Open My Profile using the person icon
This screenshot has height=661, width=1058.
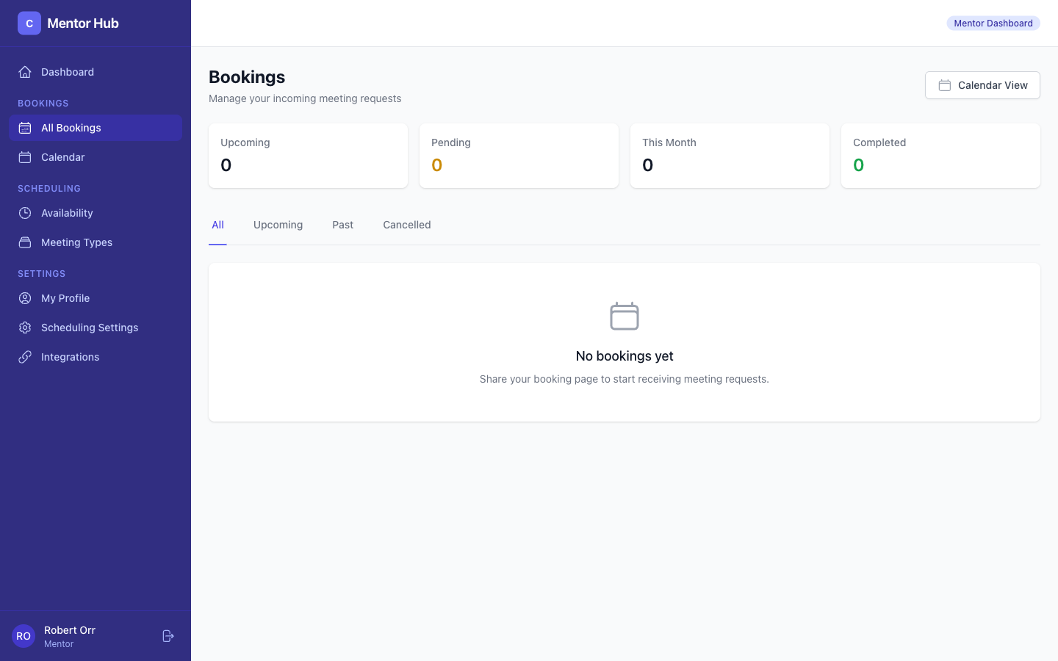click(25, 298)
